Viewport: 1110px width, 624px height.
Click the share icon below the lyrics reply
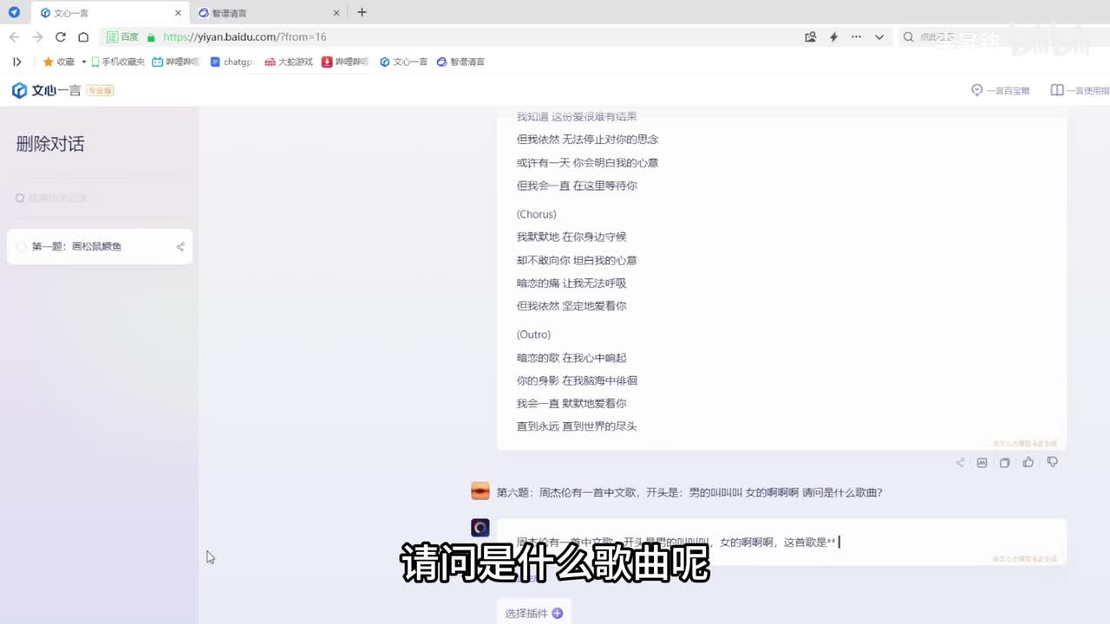pyautogui.click(x=960, y=463)
